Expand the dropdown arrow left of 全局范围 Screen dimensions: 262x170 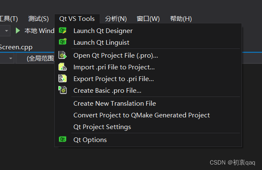(x=11, y=58)
